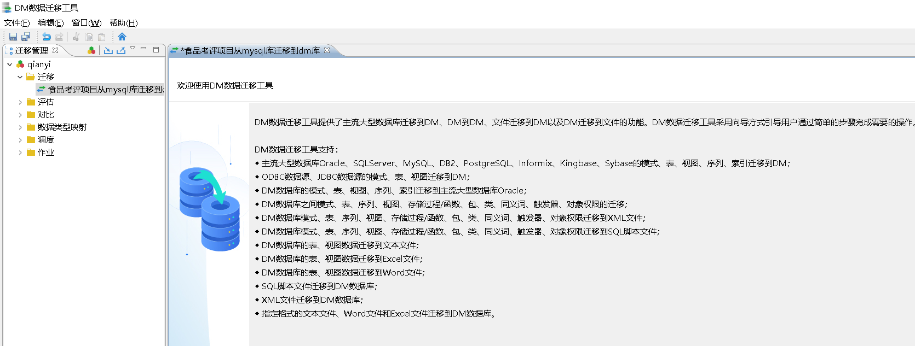Screen dimensions: 915x346
Task: Select the 食品考评项目从mysql库迁移到dm库 editor tab
Action: tap(250, 50)
